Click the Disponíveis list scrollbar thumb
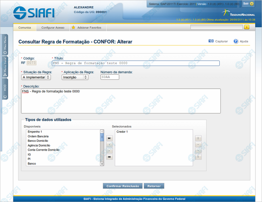Viewport: 262px width, 202px height. tap(102, 137)
